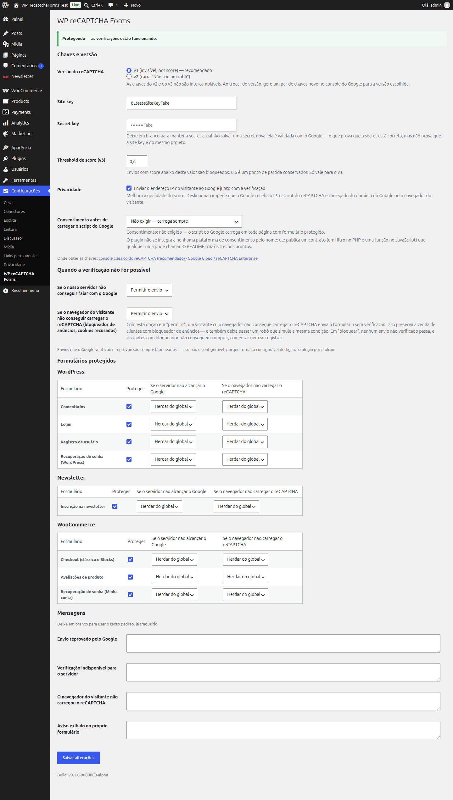The height and width of the screenshot is (800, 453).
Task: Toggle Checkout clássico e Blocks checkbox
Action: [130, 559]
